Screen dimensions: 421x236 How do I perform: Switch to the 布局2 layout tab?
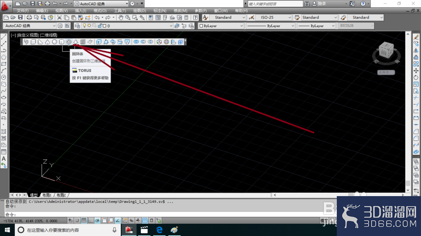[61, 195]
